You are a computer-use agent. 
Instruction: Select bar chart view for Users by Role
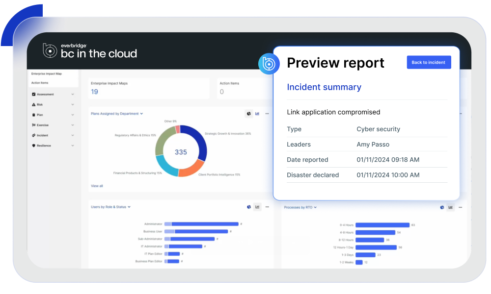point(257,207)
